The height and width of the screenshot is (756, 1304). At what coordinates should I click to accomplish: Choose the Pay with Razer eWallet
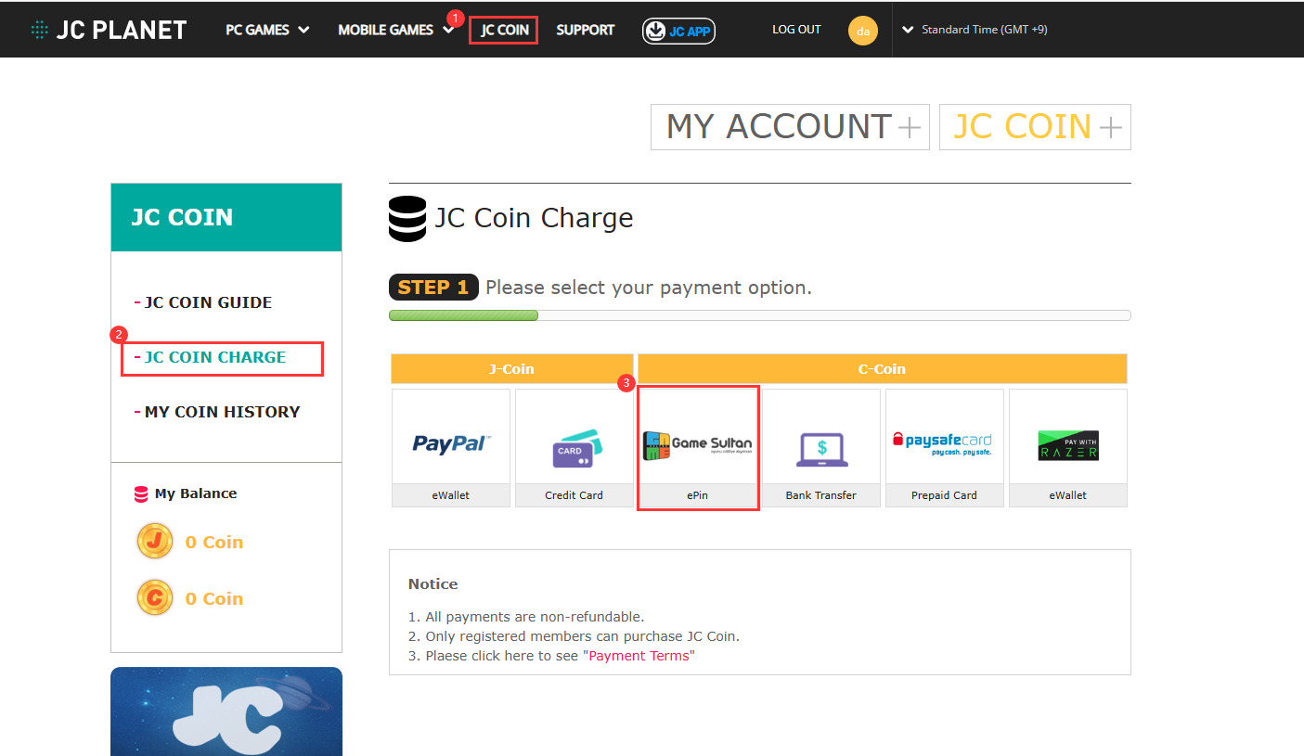(x=1067, y=446)
